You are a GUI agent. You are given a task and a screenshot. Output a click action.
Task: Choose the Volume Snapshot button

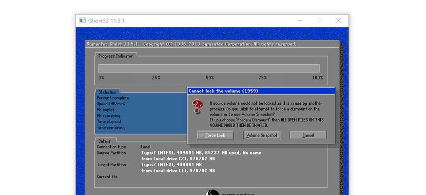[262, 135]
